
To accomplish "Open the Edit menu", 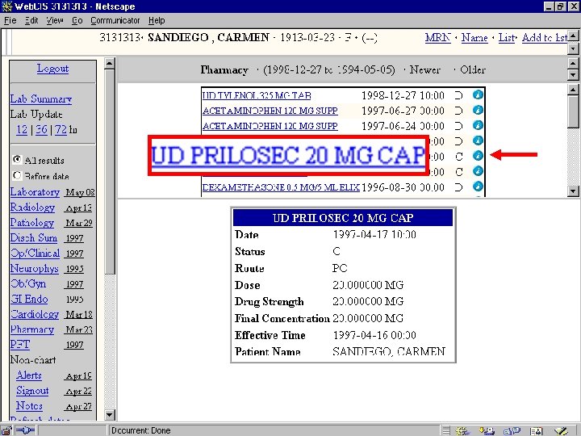I will coord(31,20).
